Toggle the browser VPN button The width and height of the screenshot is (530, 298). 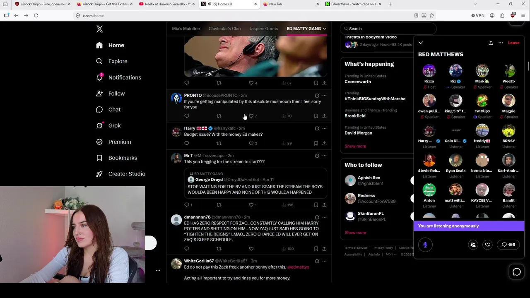(x=477, y=15)
